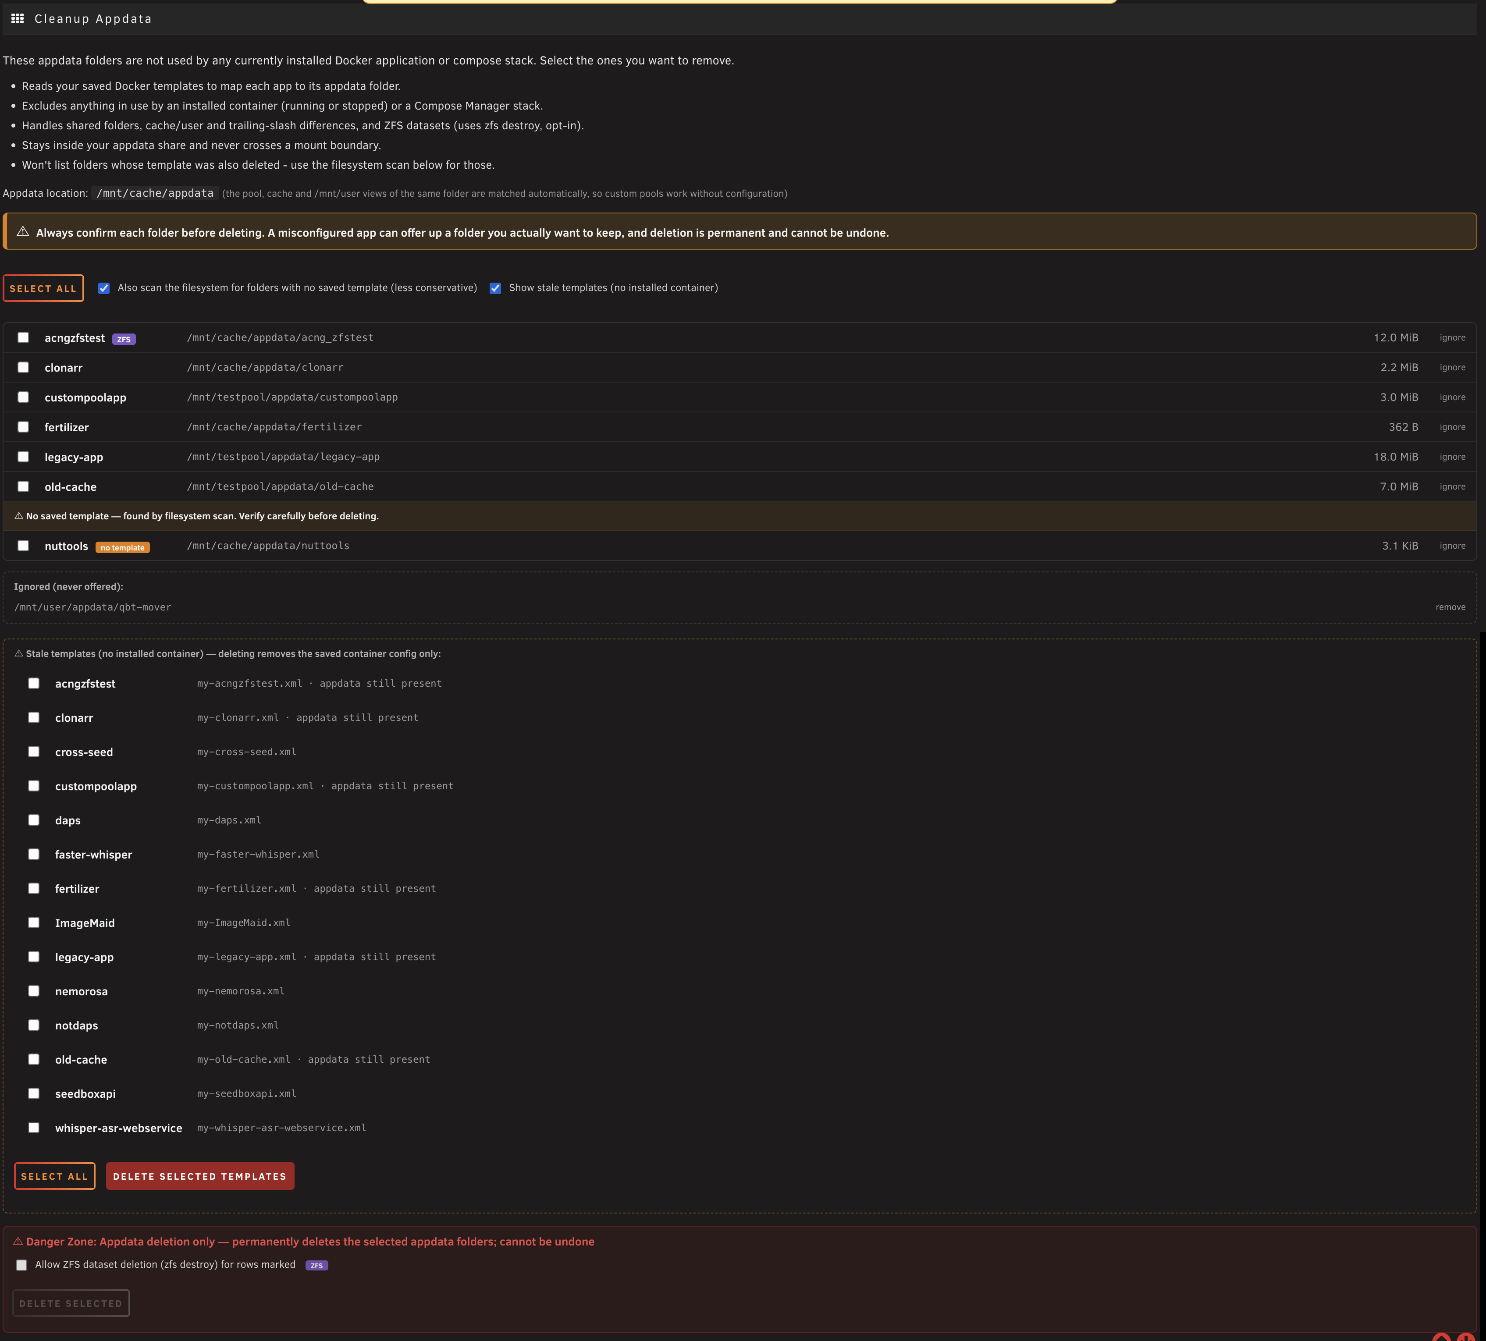The width and height of the screenshot is (1486, 1341).
Task: Click path /mnt/testpool/appdata/custompoolapp
Action: (x=292, y=397)
